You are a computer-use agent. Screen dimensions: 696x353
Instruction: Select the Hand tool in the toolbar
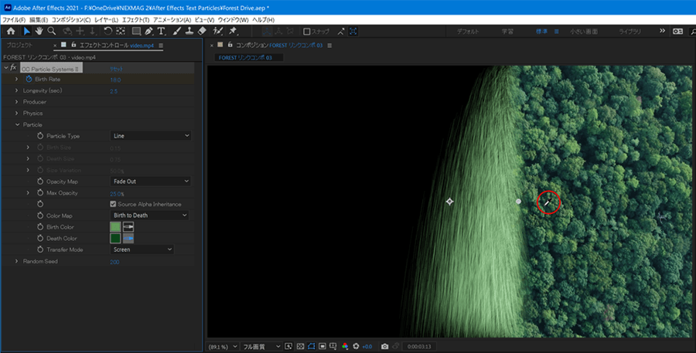tap(39, 32)
